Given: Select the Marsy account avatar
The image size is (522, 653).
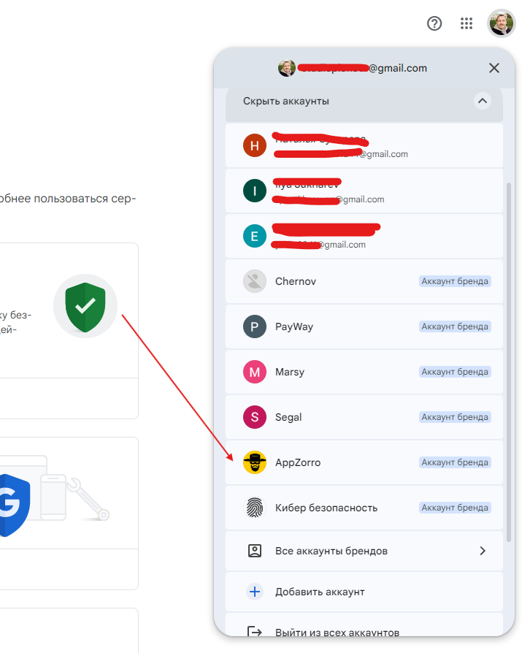Looking at the screenshot, I should 255,372.
